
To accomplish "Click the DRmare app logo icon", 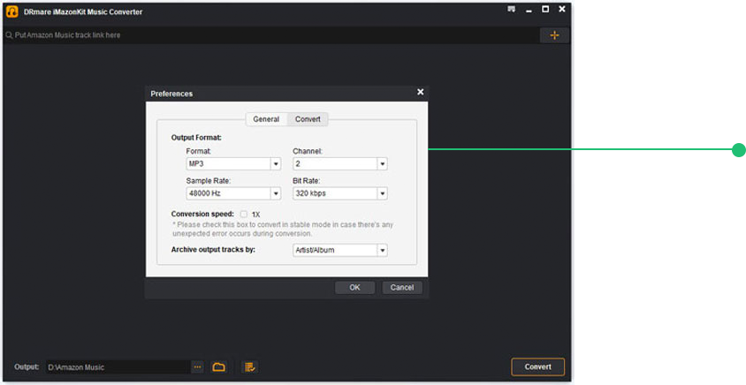I will click(12, 11).
